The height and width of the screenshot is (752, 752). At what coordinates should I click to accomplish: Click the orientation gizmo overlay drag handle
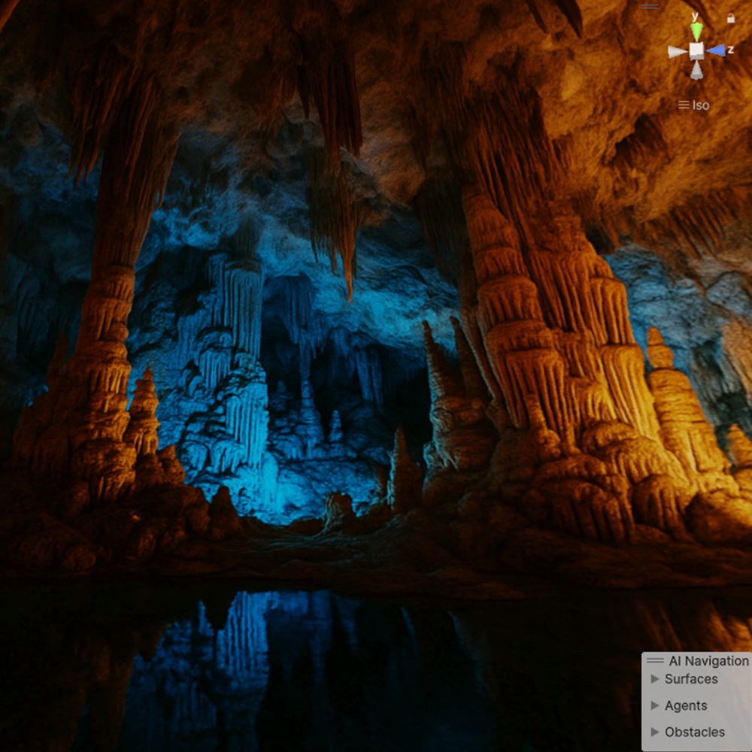[650, 7]
